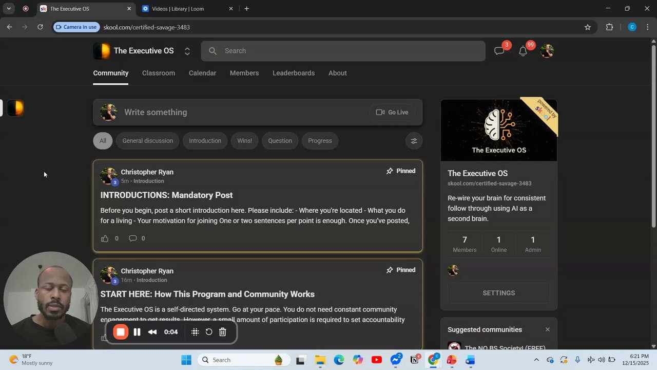Toggle the Question feed filter
Image resolution: width=657 pixels, height=370 pixels.
[x=280, y=140]
